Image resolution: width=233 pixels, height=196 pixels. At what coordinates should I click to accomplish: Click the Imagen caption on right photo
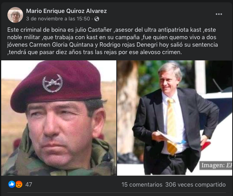(216, 165)
